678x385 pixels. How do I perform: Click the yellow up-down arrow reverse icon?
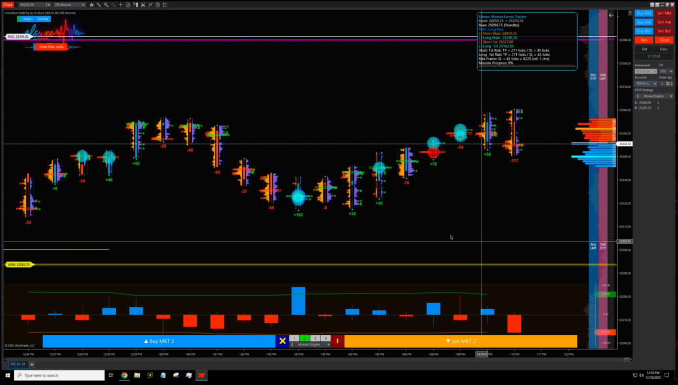(x=337, y=341)
